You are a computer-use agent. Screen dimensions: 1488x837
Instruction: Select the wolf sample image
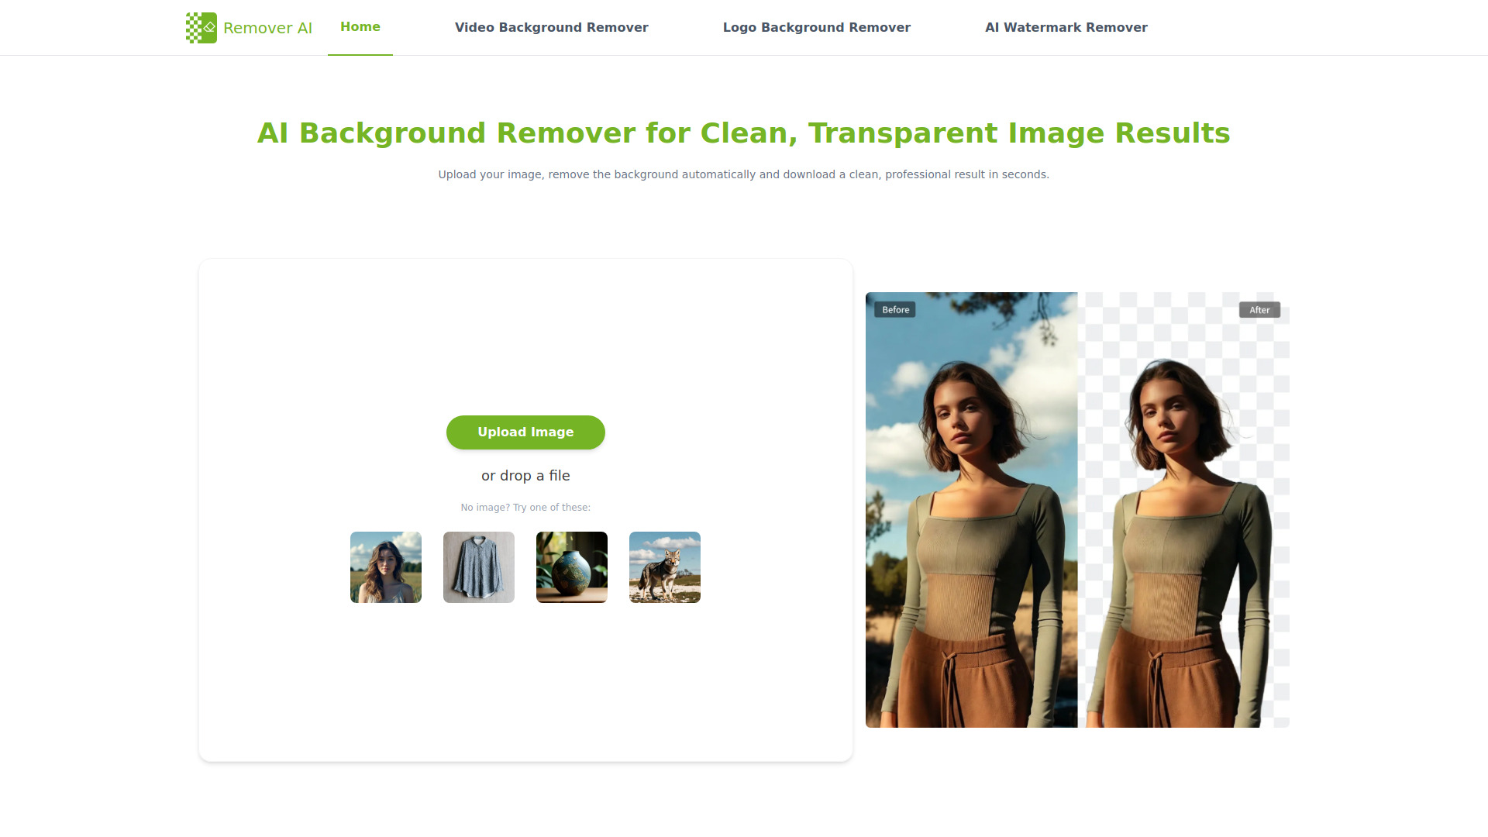664,567
